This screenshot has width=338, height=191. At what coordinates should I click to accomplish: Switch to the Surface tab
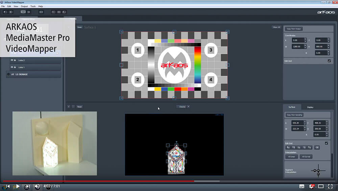(292, 107)
